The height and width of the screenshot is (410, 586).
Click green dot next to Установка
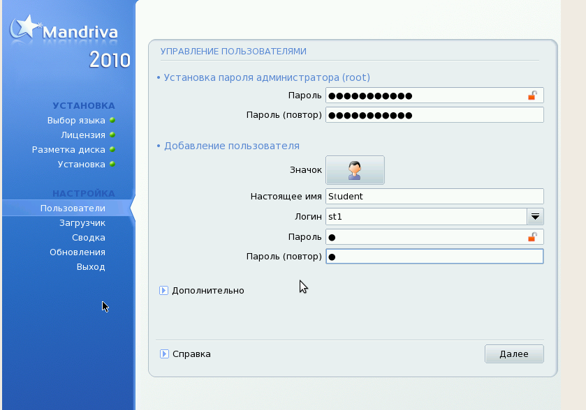(x=112, y=164)
